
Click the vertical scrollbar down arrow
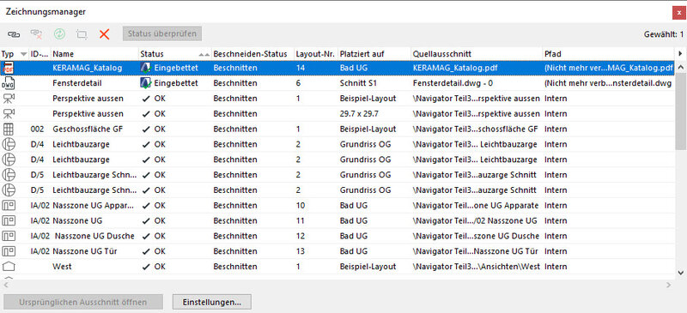[680, 272]
